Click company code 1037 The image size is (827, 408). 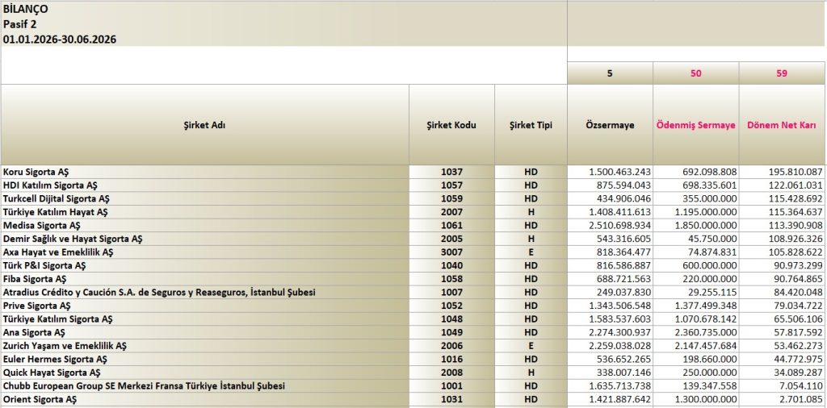(x=451, y=172)
